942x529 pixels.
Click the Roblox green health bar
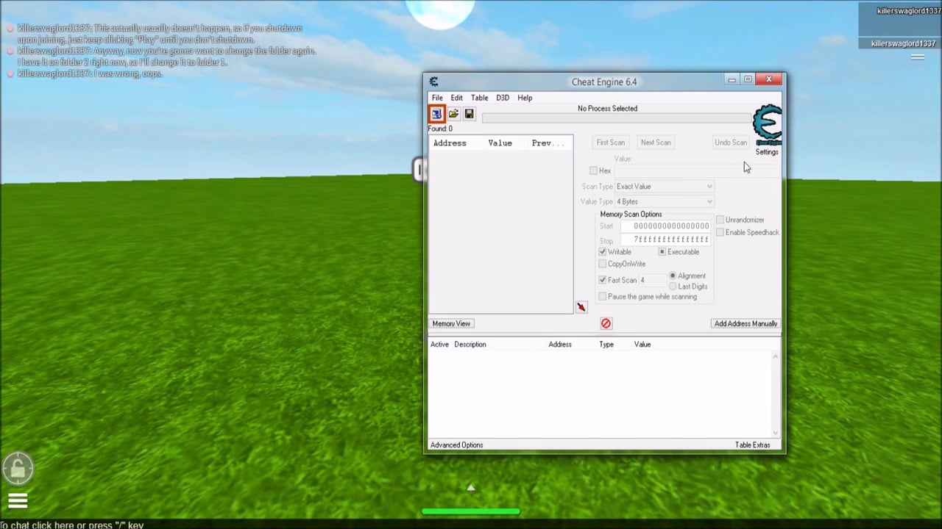click(x=471, y=511)
